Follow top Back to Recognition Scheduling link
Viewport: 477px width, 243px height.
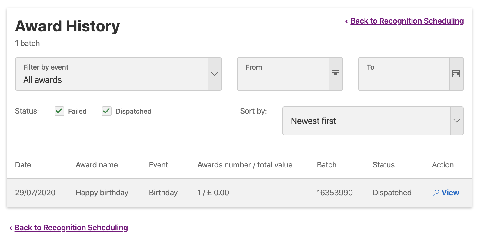pyautogui.click(x=407, y=21)
